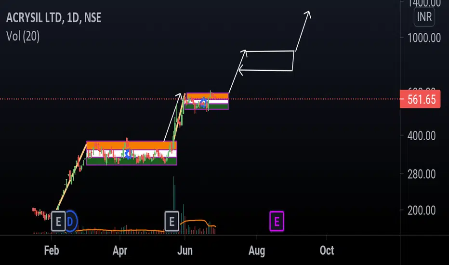Open the INR currency selector

424,17
